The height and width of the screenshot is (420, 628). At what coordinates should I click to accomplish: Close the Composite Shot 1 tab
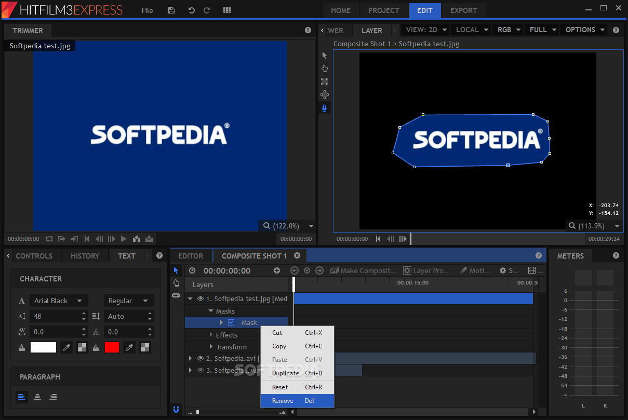tap(297, 255)
